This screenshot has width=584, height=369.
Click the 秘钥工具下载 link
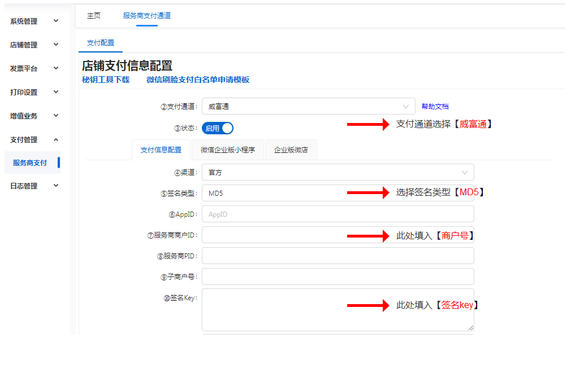pos(106,80)
